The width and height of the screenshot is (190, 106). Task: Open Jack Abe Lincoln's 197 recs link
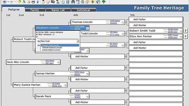(x=49, y=63)
